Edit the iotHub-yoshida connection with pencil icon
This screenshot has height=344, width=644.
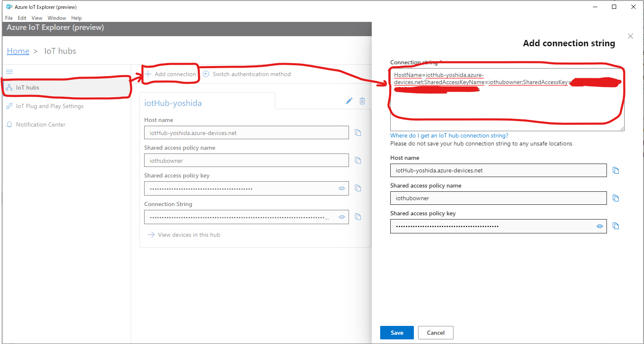point(349,101)
